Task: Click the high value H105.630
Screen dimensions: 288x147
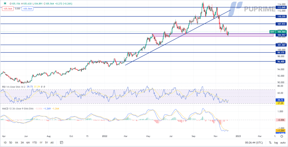Action: (27, 4)
